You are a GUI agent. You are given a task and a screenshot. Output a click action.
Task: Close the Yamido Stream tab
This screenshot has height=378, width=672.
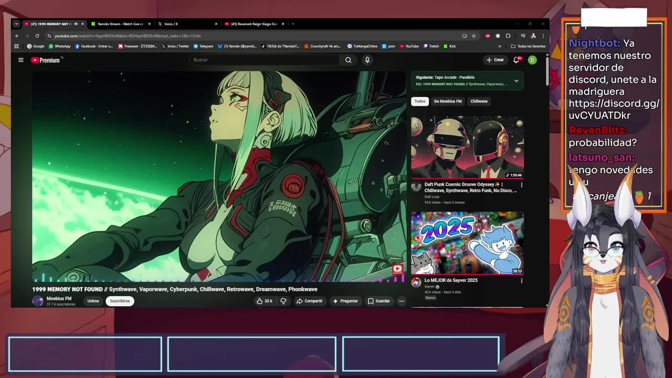[149, 24]
